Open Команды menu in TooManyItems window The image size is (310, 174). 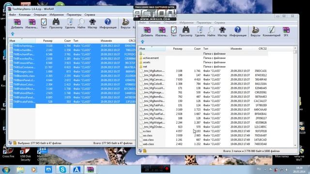point(25,14)
